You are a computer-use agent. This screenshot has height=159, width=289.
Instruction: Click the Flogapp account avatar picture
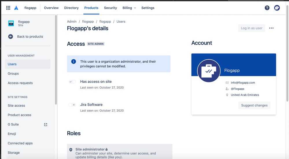pyautogui.click(x=209, y=71)
